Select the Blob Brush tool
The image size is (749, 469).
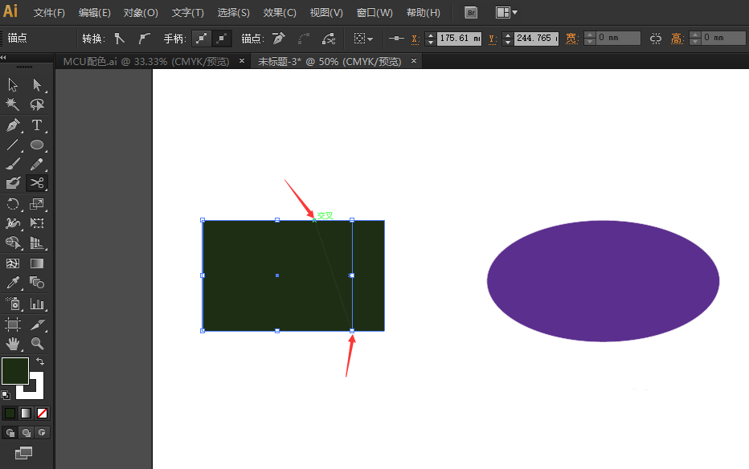(13, 183)
